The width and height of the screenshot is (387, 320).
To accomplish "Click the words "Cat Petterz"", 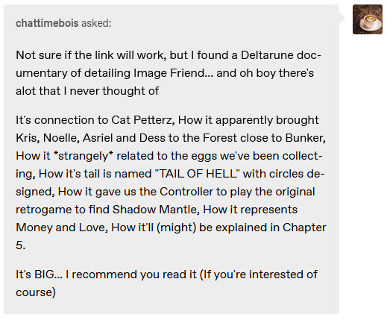I will pyautogui.click(x=141, y=120).
